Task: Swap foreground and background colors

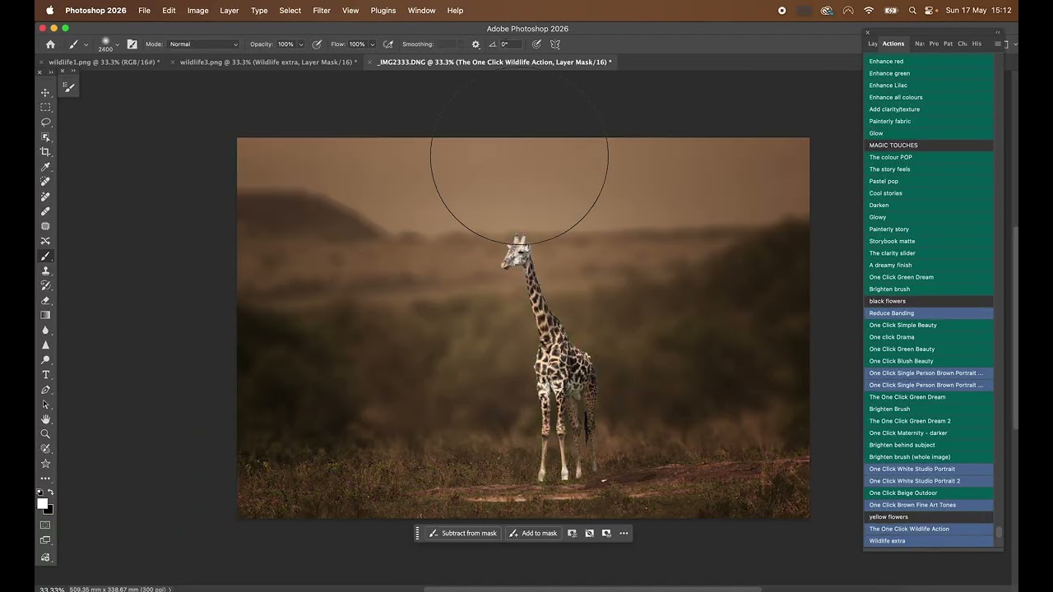Action: click(x=50, y=493)
